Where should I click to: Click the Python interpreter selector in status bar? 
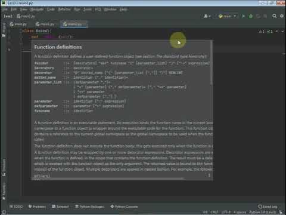click(x=263, y=212)
